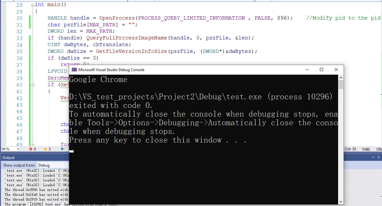Click the thread 0x3590 exited output line
The height and width of the screenshot is (206, 382).
(37, 190)
